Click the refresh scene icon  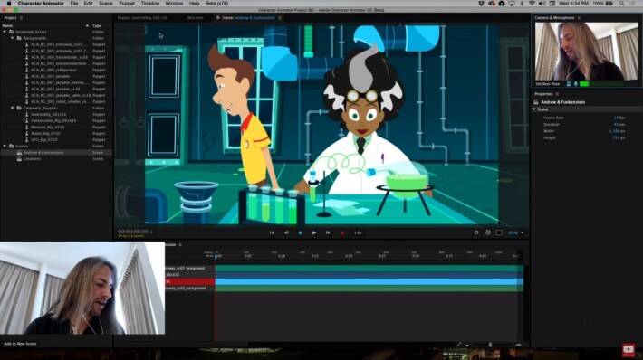point(476,232)
